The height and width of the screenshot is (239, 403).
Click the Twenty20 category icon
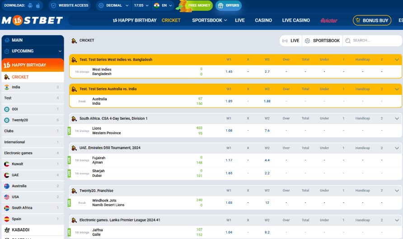pyautogui.click(x=7, y=120)
